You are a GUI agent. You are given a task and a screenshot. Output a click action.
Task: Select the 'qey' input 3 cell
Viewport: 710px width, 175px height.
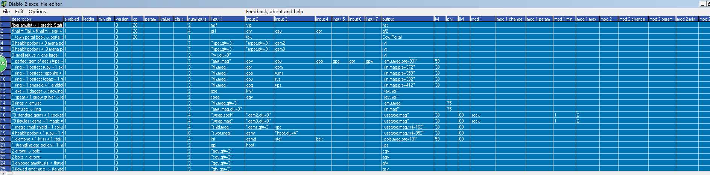(x=294, y=31)
